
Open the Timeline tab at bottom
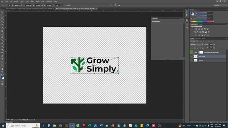pos(16,122)
